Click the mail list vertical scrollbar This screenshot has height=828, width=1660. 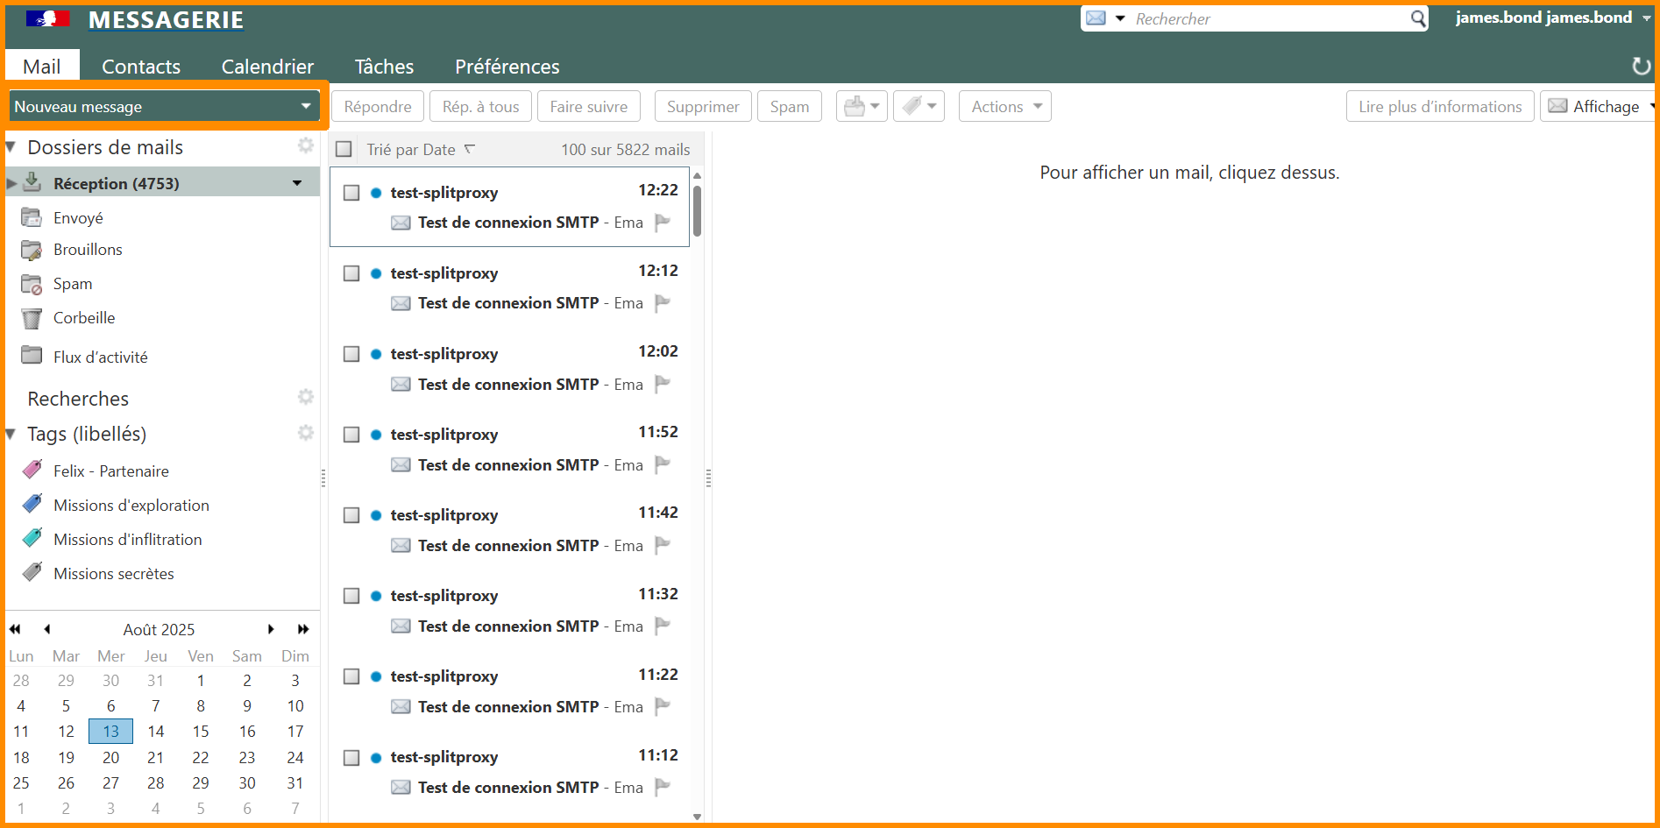pyautogui.click(x=697, y=210)
